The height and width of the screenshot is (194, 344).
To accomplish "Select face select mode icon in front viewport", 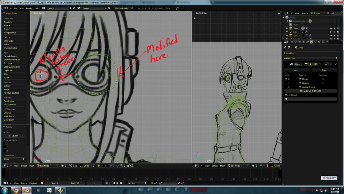I will [105, 166].
